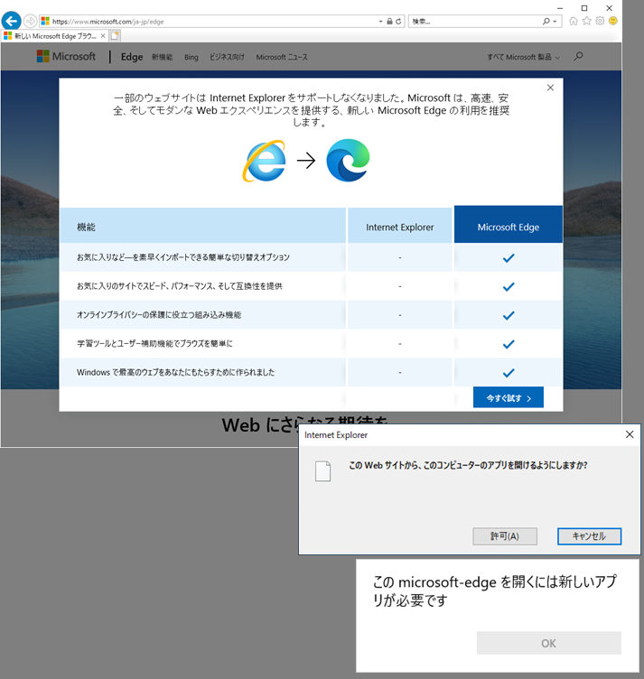The width and height of the screenshot is (644, 679).
Task: Open the search provider dropdown arrow
Action: (x=555, y=22)
